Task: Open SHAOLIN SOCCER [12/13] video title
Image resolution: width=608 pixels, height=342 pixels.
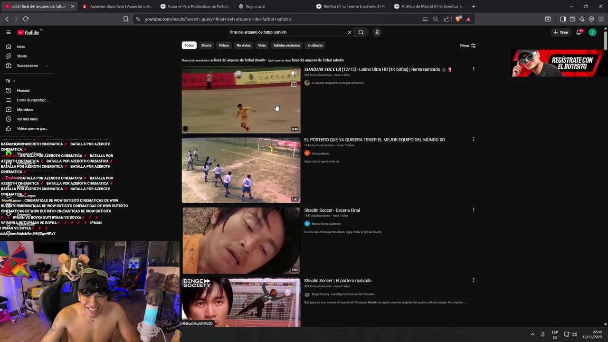Action: pyautogui.click(x=378, y=69)
